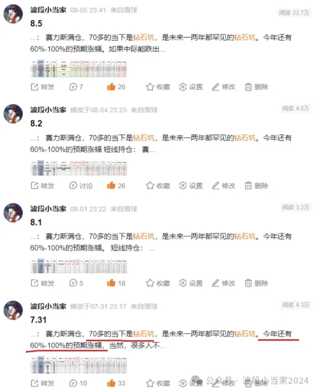This screenshot has width=318, height=392.
Task: Open settings gear on the 8.2 post
Action: click(191, 186)
